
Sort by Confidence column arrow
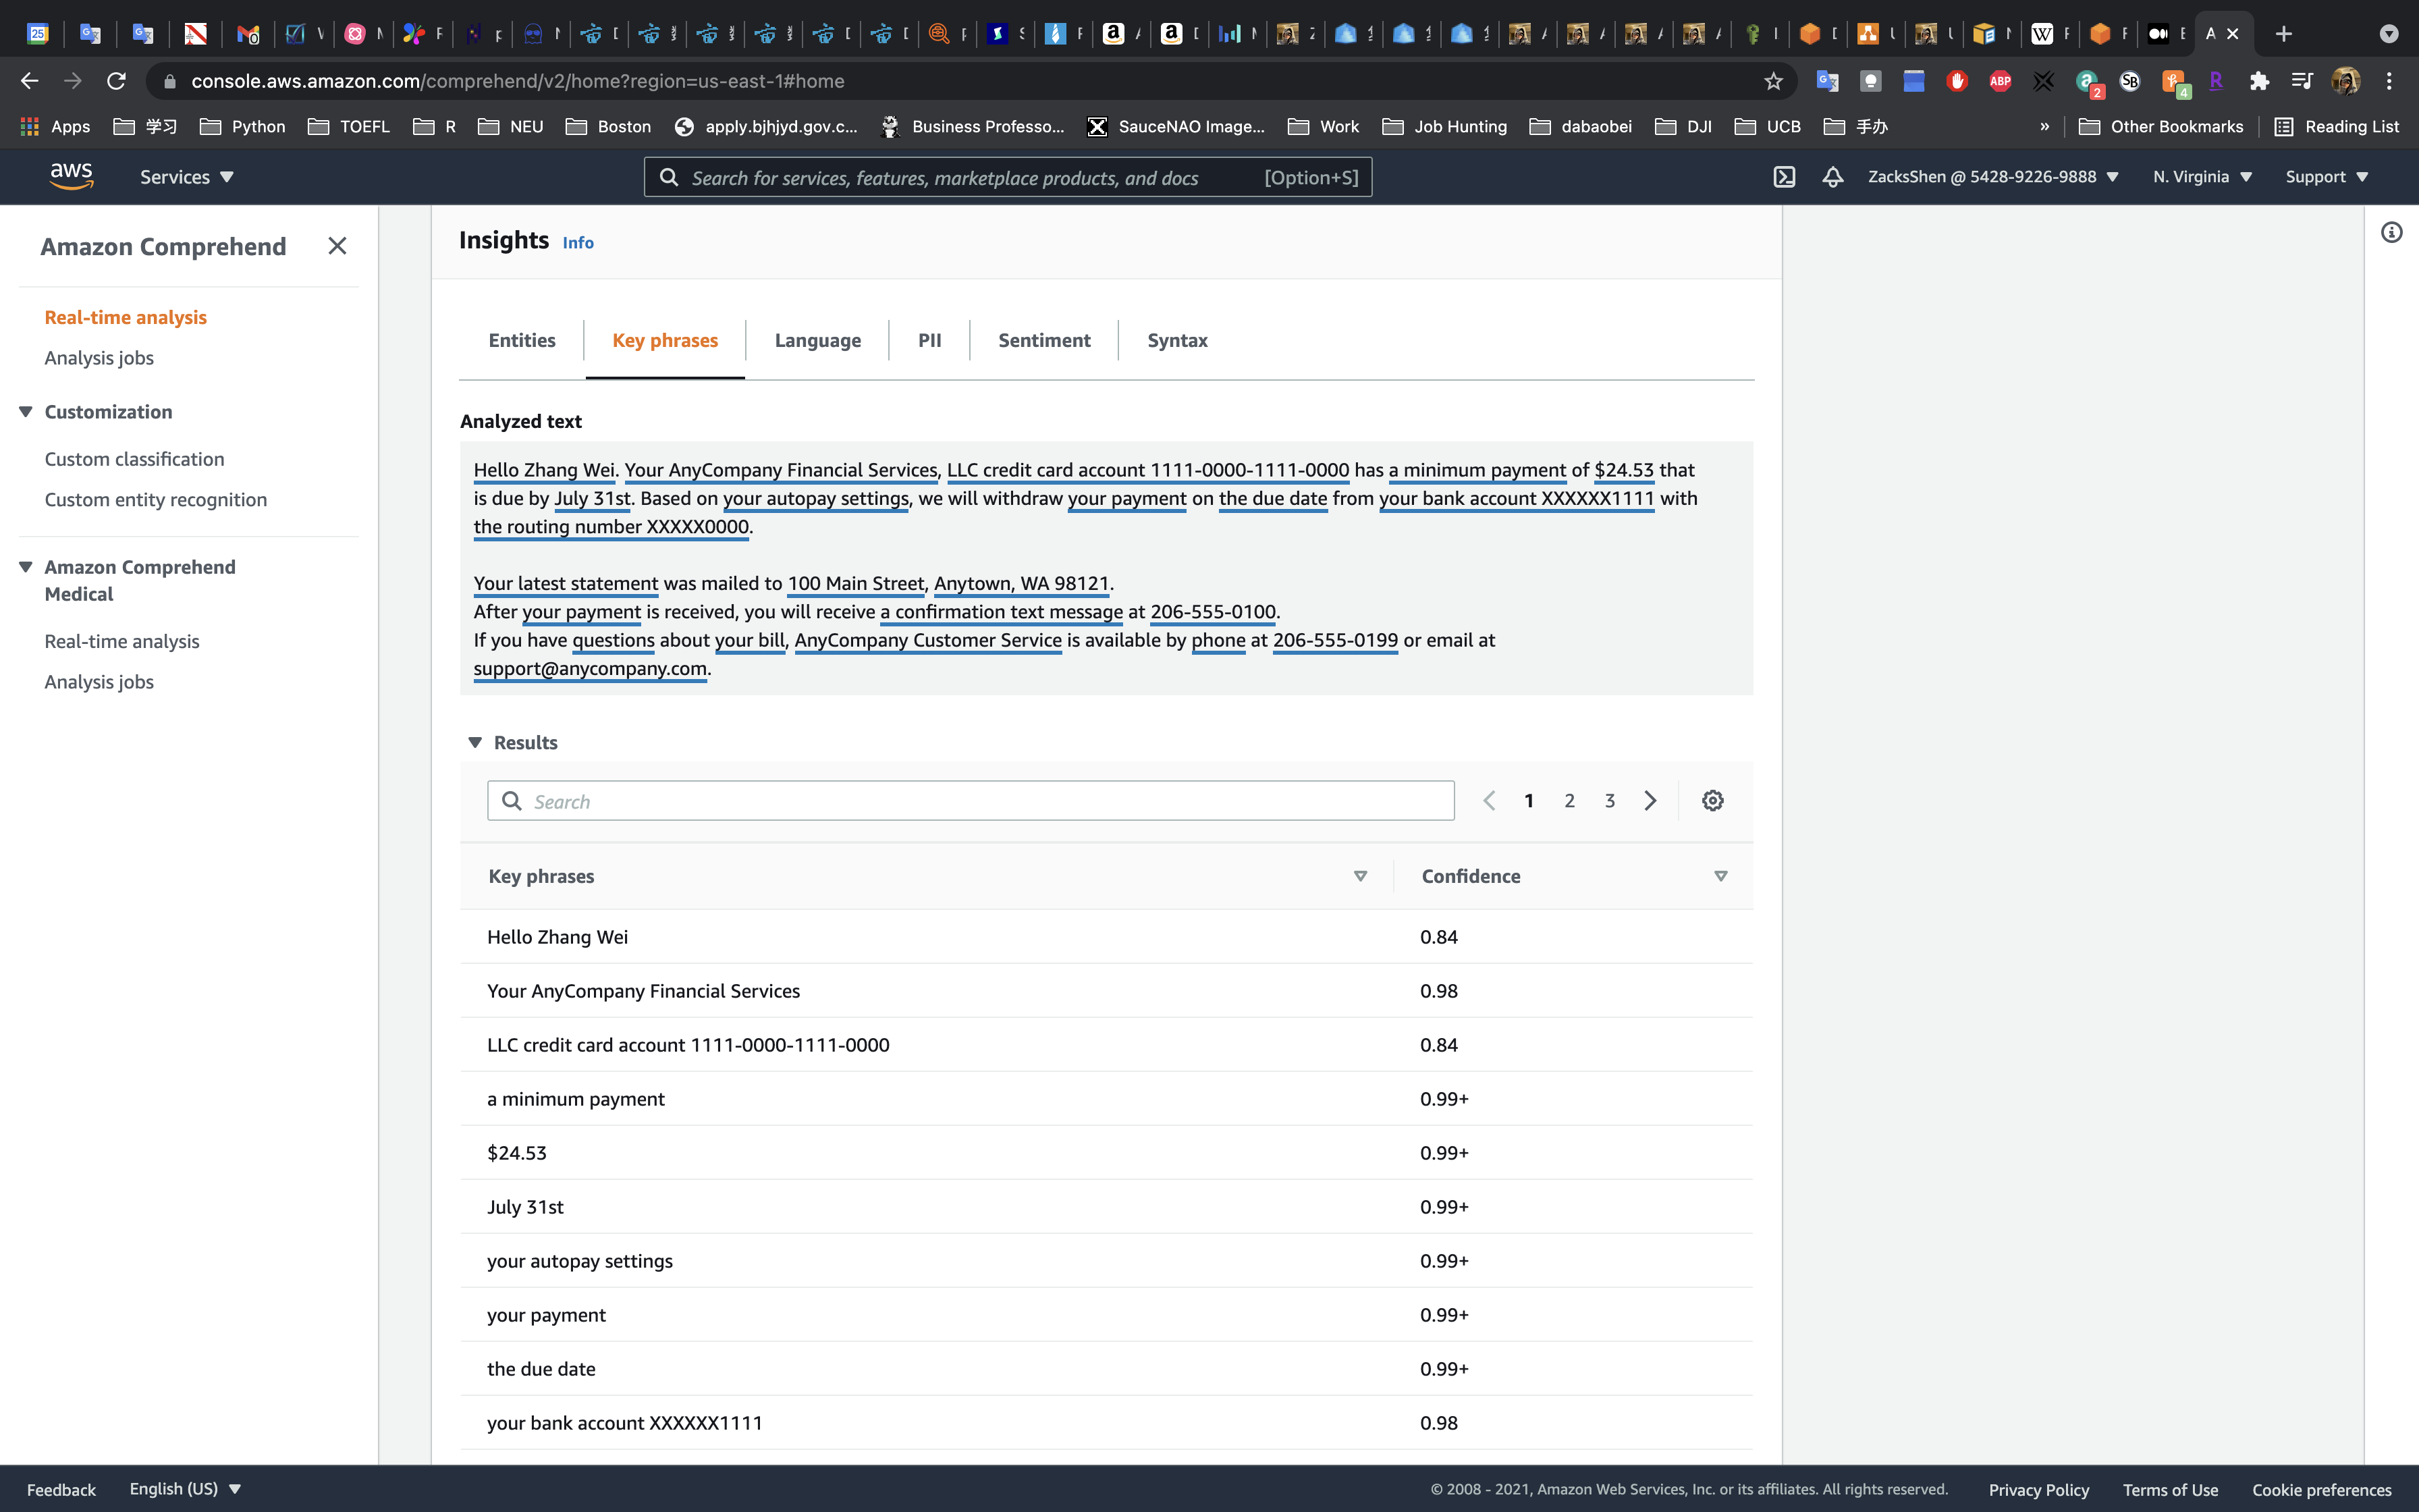click(1720, 876)
